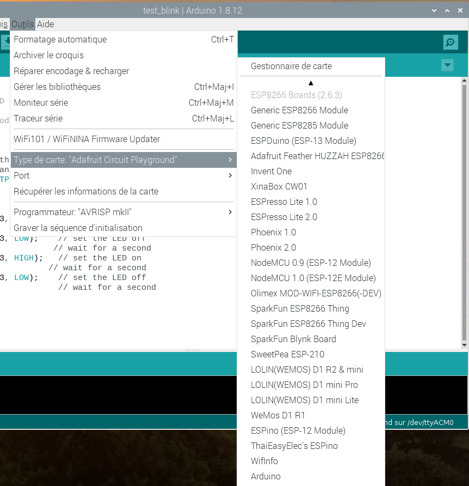Select LOLIN(WEMOS) D1 mini Pro
The width and height of the screenshot is (469, 486).
coord(311,385)
